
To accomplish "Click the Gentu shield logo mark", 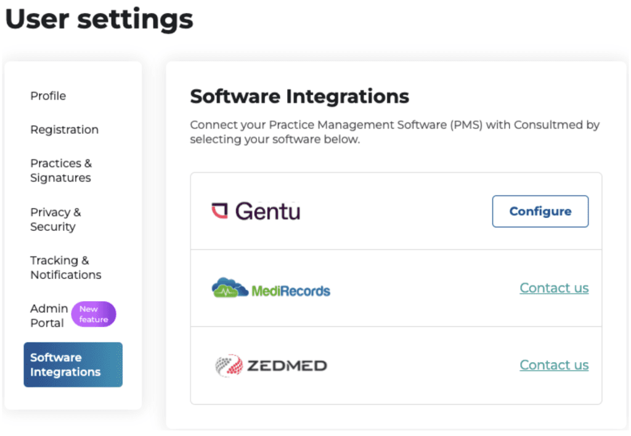I will tap(220, 211).
